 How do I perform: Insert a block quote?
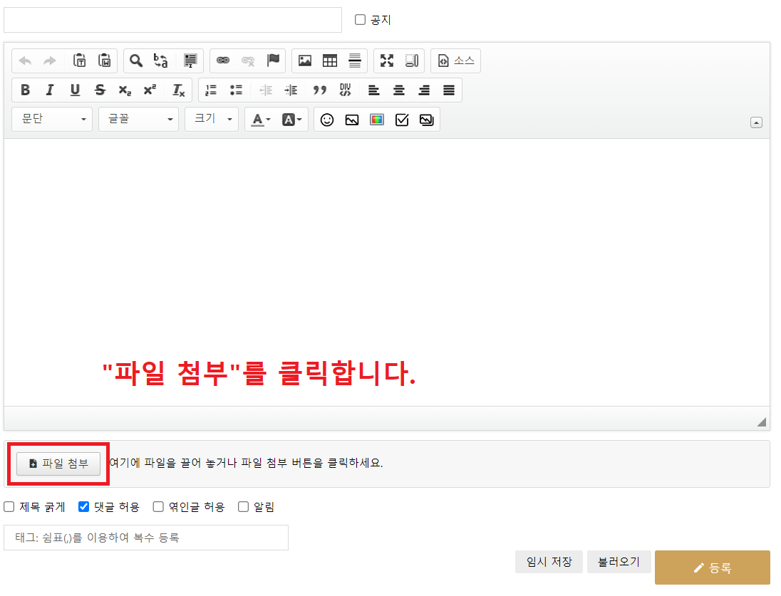tap(320, 90)
